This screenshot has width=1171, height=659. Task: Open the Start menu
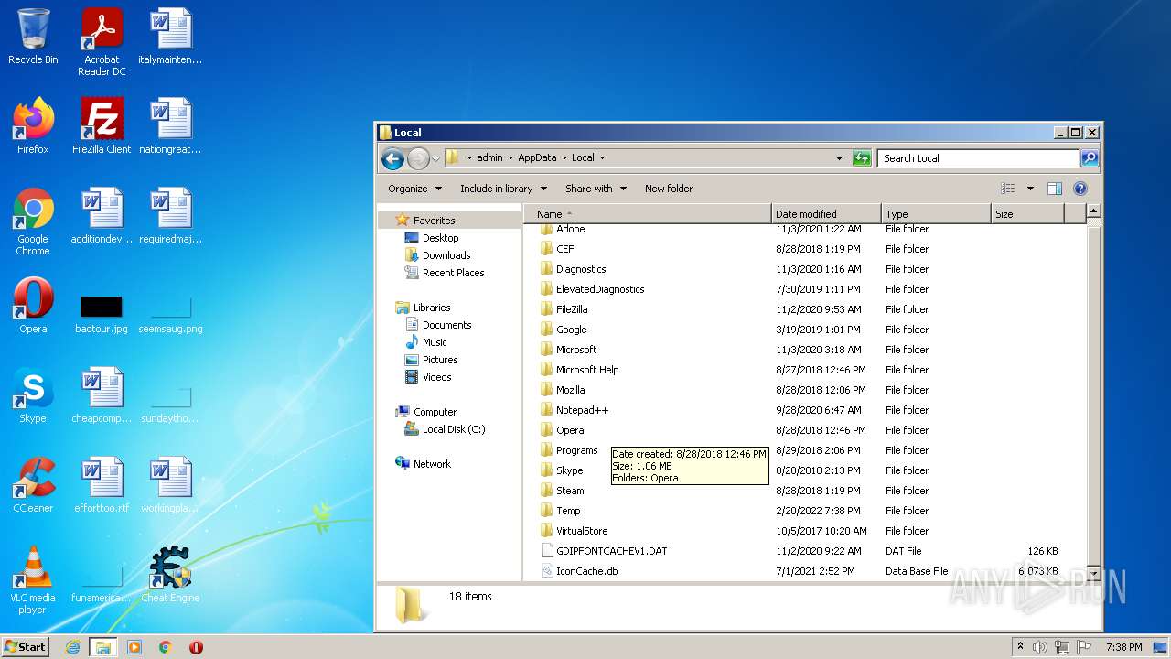tap(26, 647)
